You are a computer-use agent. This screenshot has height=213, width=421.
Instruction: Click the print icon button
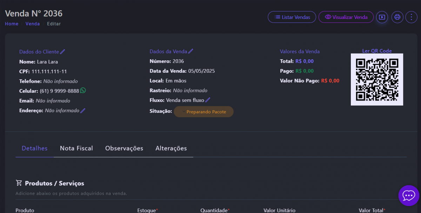397,17
